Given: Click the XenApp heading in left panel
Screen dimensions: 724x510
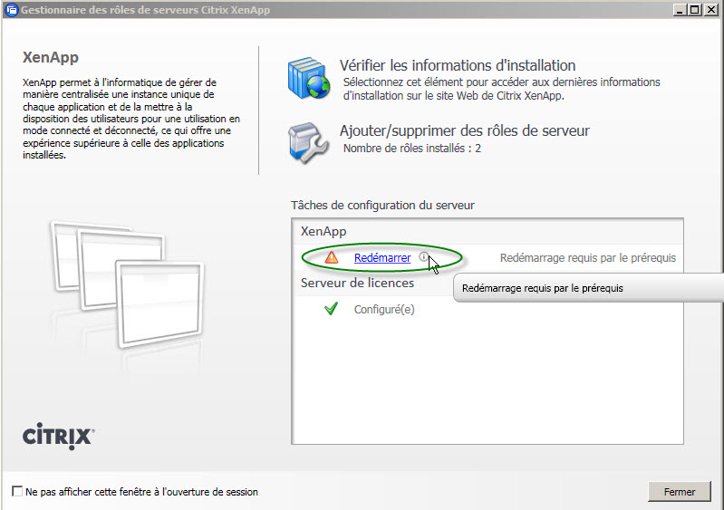Looking at the screenshot, I should click(51, 57).
